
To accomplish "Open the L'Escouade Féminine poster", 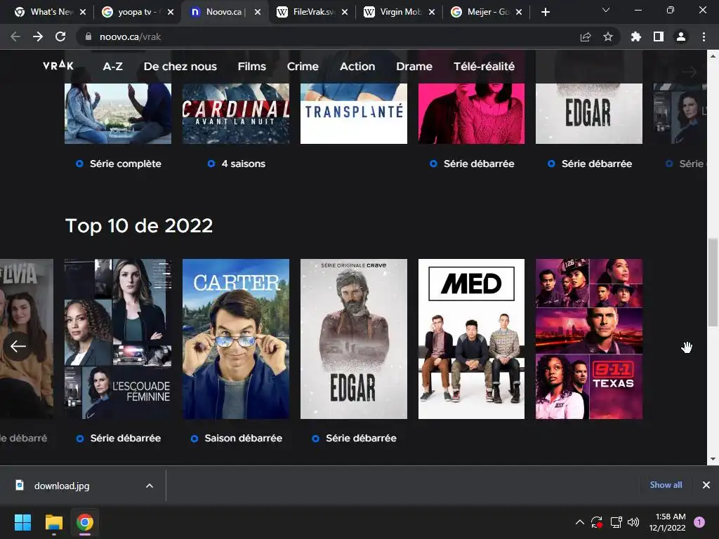I will (x=118, y=339).
